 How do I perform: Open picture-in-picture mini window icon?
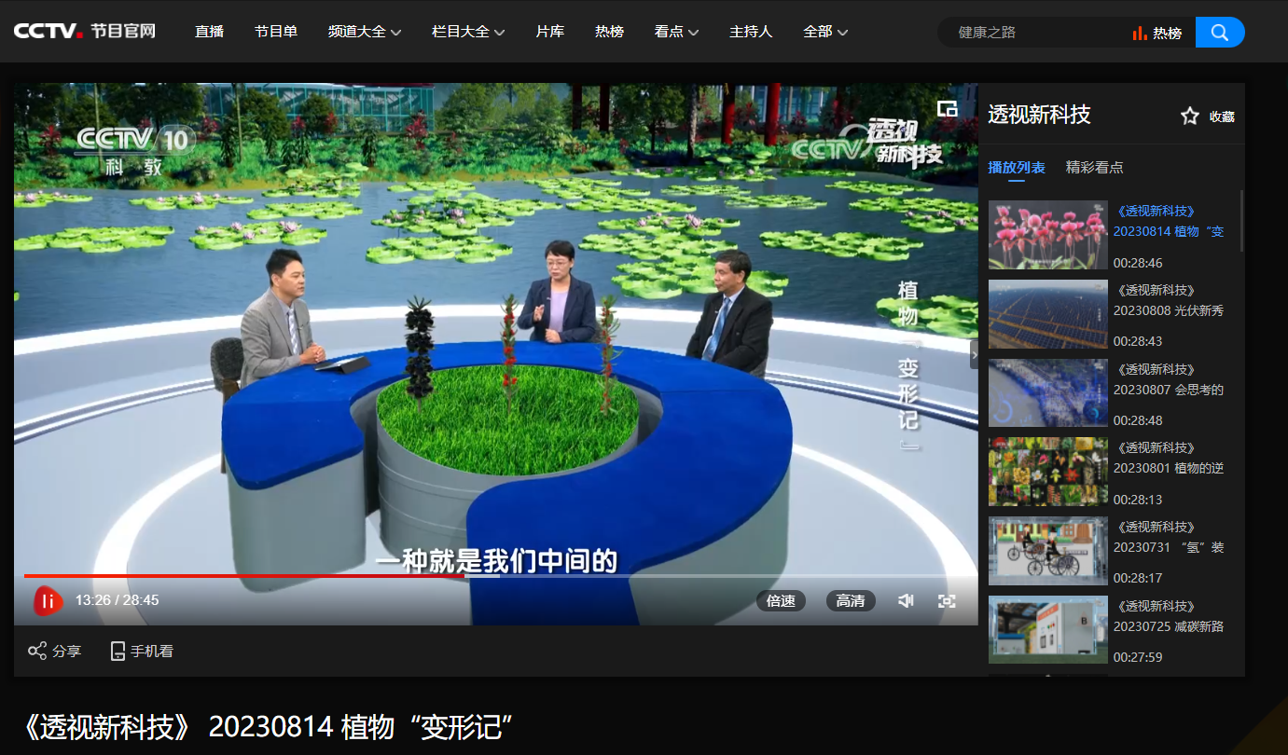coord(947,109)
